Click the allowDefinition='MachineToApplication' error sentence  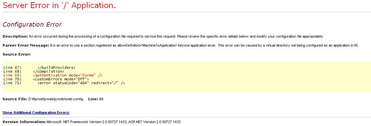133,45
